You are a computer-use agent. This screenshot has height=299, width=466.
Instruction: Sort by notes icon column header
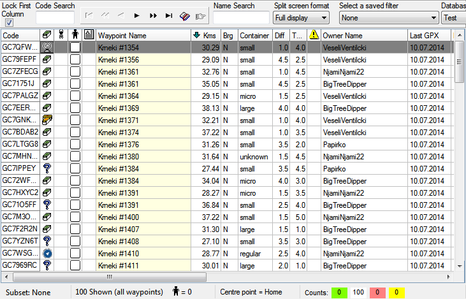coord(89,35)
